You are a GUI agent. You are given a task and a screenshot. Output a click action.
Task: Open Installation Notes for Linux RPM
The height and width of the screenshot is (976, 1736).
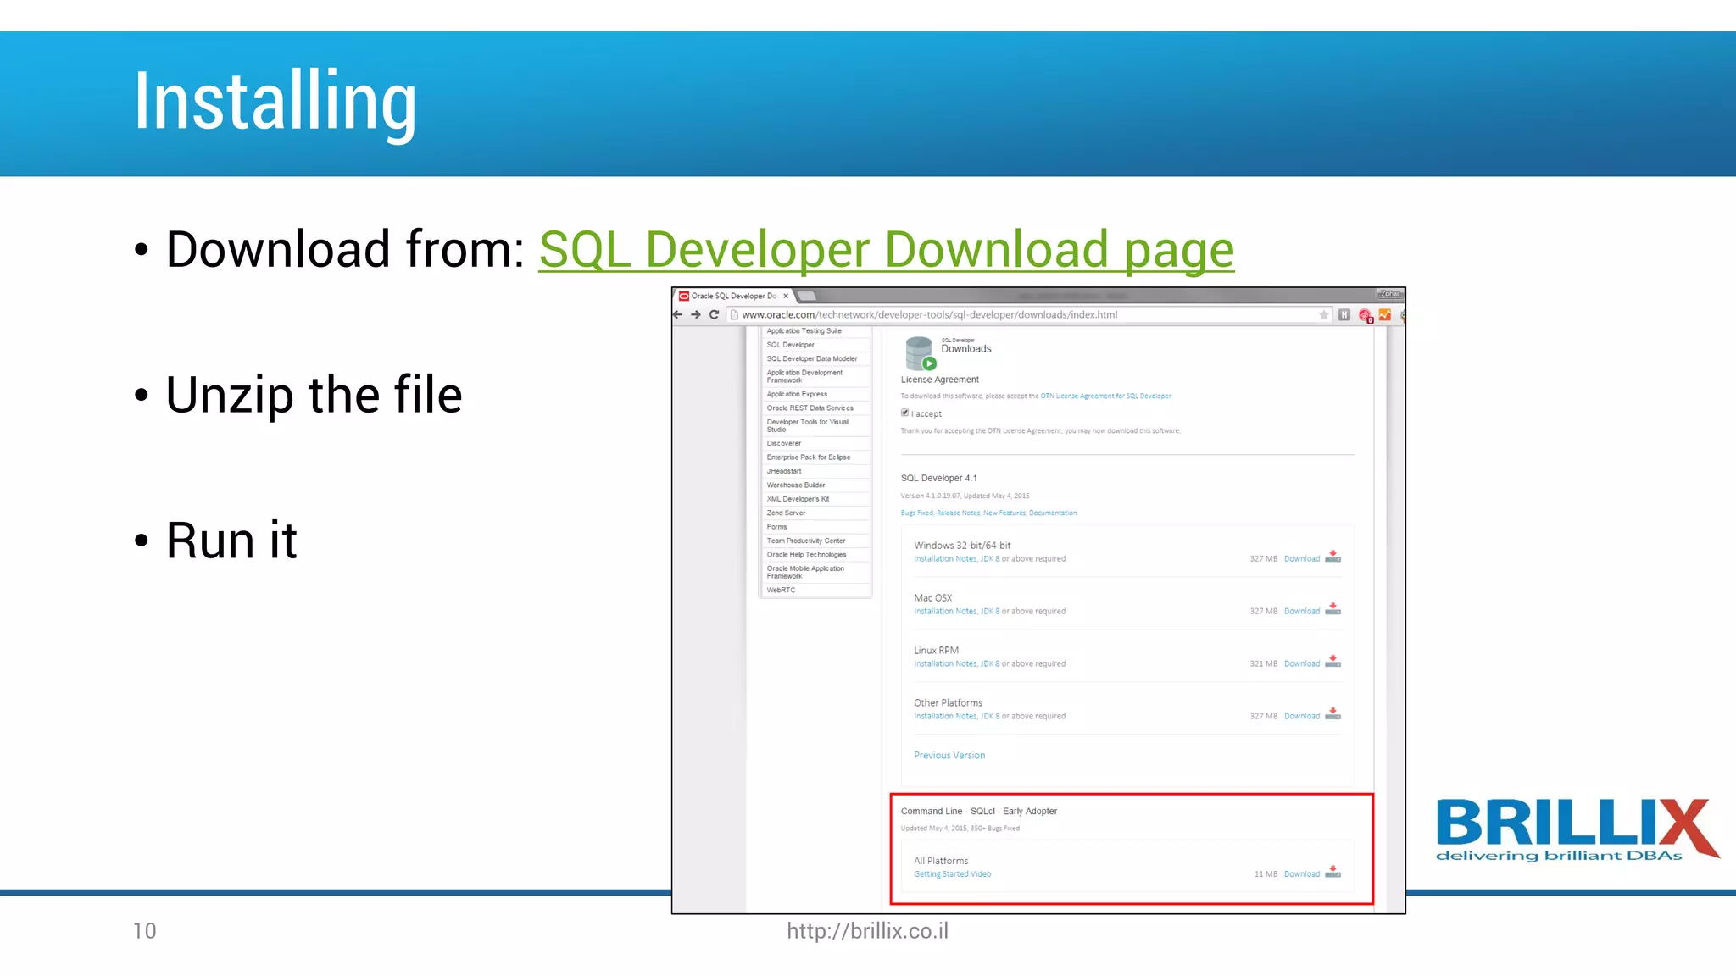945,663
